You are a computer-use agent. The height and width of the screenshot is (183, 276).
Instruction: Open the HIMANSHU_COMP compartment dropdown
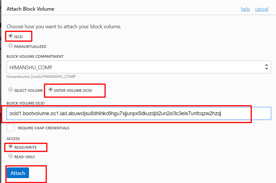(139, 67)
